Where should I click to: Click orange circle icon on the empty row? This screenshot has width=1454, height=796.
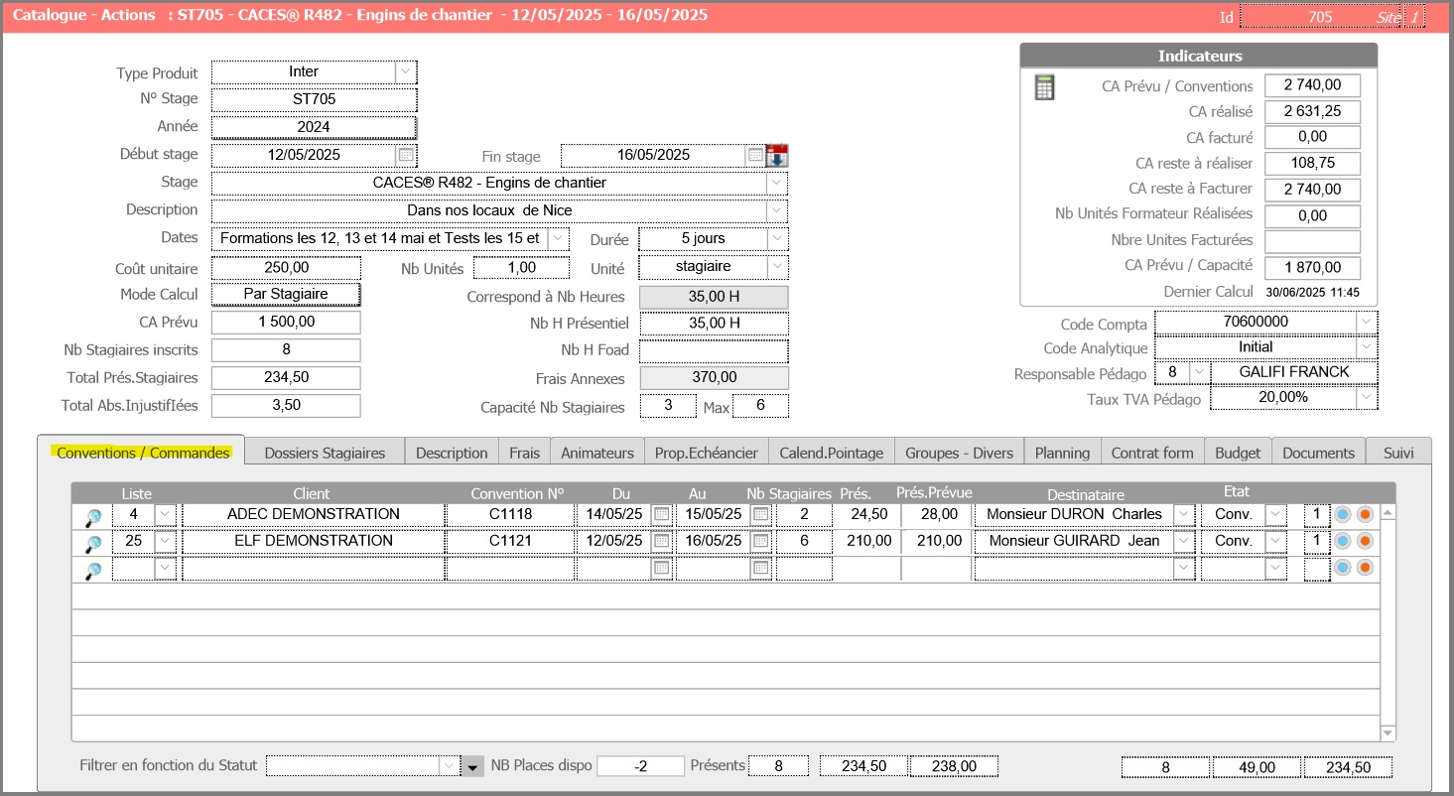[x=1365, y=568]
